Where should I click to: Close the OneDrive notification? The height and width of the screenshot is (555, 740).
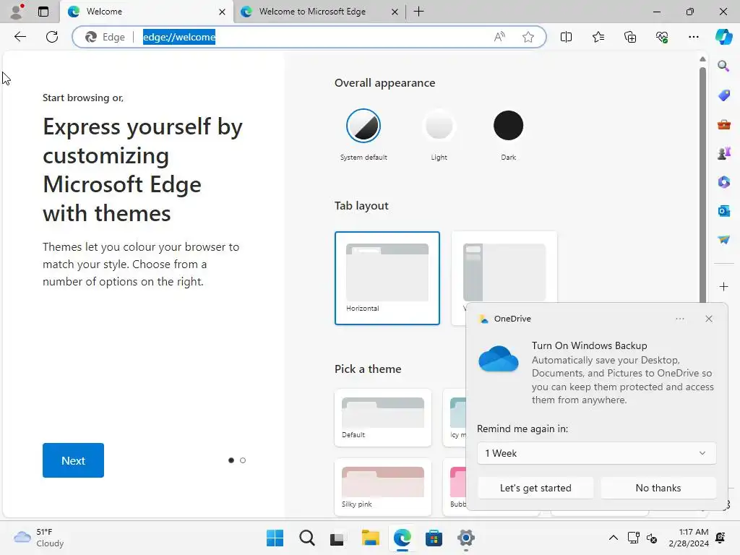point(708,319)
